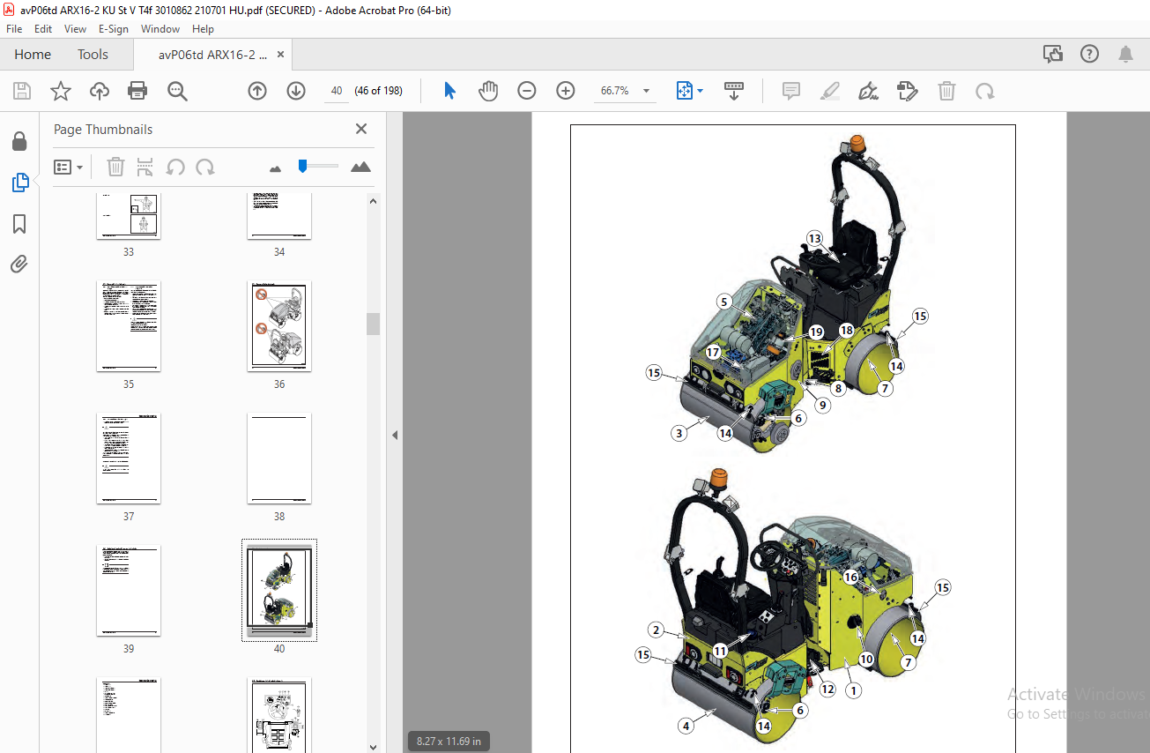This screenshot has width=1150, height=753.
Task: Select page 40 thumbnail
Action: click(279, 591)
